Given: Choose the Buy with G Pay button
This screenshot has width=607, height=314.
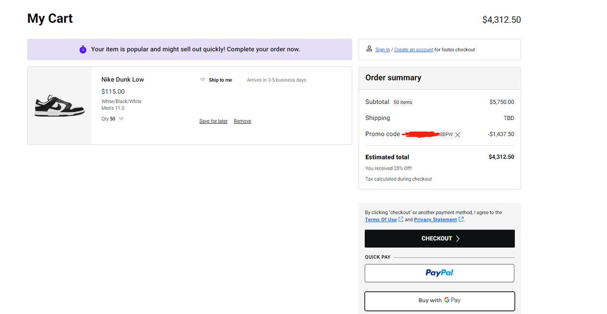Looking at the screenshot, I should coord(440,301).
